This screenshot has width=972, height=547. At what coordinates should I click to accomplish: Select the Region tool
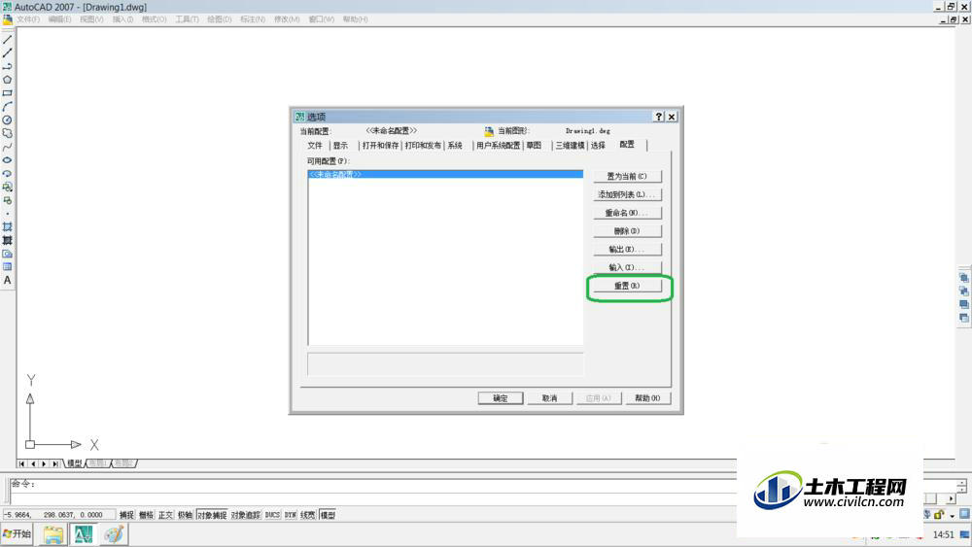click(8, 254)
